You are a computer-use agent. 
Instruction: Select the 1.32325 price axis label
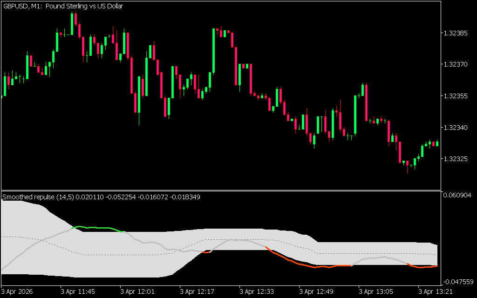(x=457, y=159)
